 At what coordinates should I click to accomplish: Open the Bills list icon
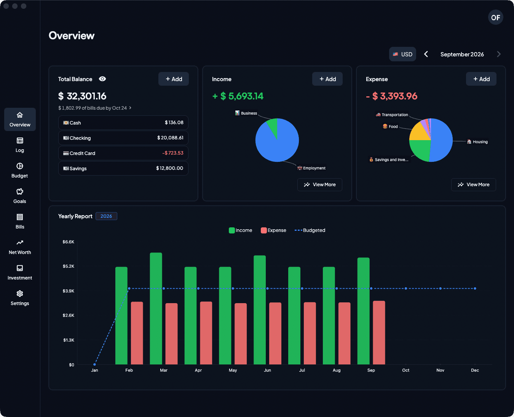[x=20, y=217]
